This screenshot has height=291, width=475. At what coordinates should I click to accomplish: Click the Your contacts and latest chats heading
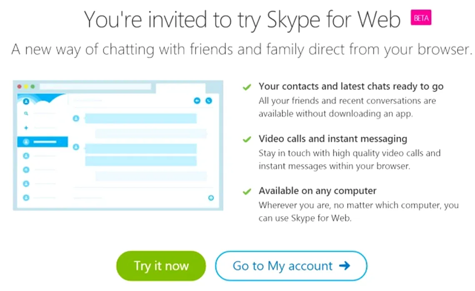351,86
